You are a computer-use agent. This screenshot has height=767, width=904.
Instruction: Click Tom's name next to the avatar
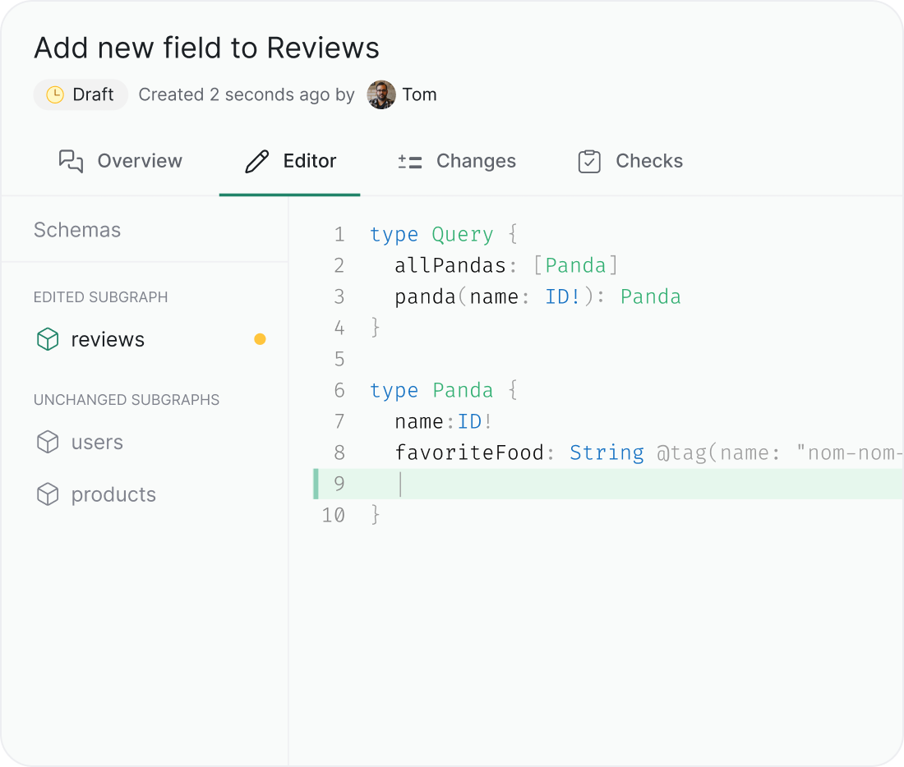point(420,94)
